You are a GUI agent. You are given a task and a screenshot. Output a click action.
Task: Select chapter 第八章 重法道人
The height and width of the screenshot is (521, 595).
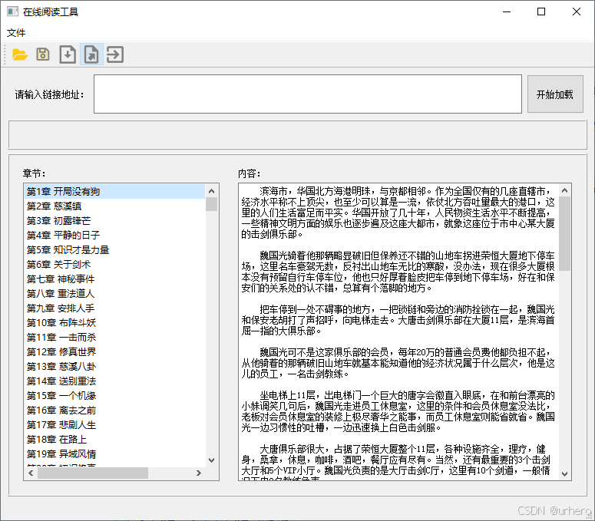point(114,293)
